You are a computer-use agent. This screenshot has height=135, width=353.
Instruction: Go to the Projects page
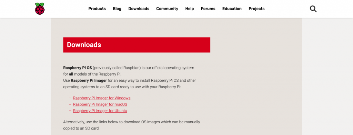(x=256, y=9)
